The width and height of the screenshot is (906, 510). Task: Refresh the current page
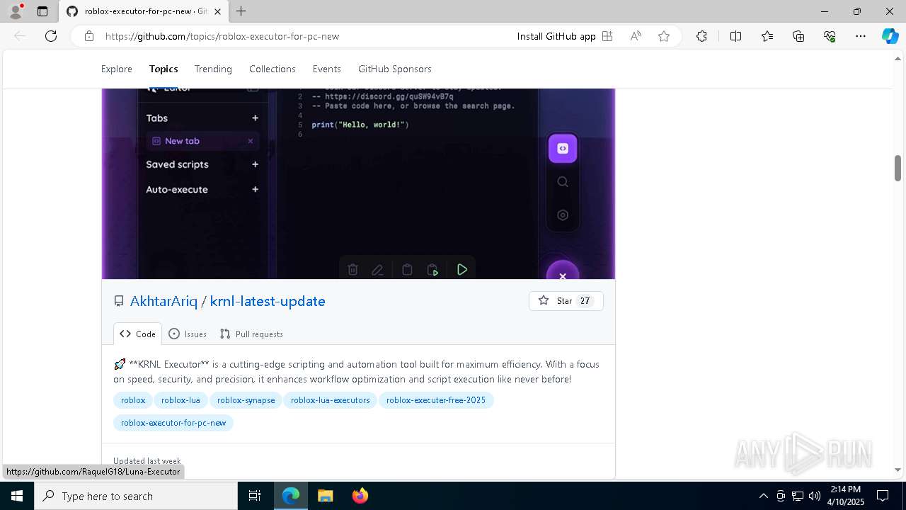pyautogui.click(x=51, y=36)
